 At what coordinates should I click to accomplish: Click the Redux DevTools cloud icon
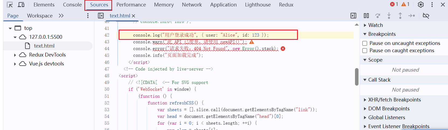23,55
